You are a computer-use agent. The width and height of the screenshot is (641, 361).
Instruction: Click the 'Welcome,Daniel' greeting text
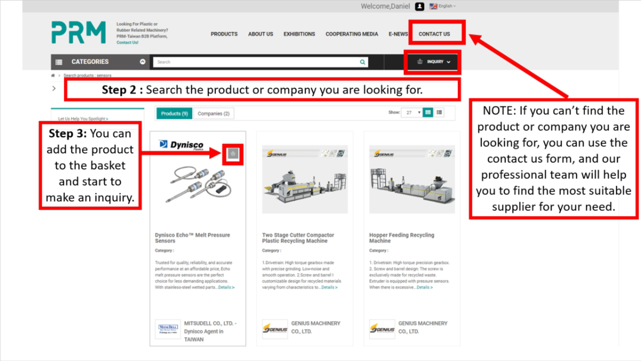(387, 6)
